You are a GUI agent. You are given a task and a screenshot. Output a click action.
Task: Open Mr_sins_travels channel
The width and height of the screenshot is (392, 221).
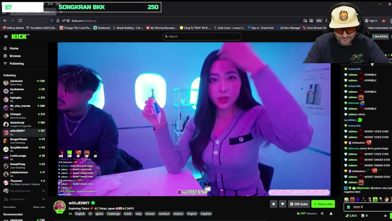click(24, 107)
